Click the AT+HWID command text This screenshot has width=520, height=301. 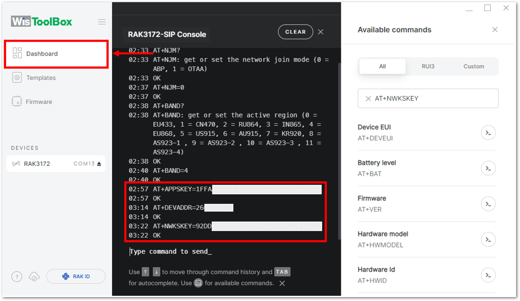372,281
